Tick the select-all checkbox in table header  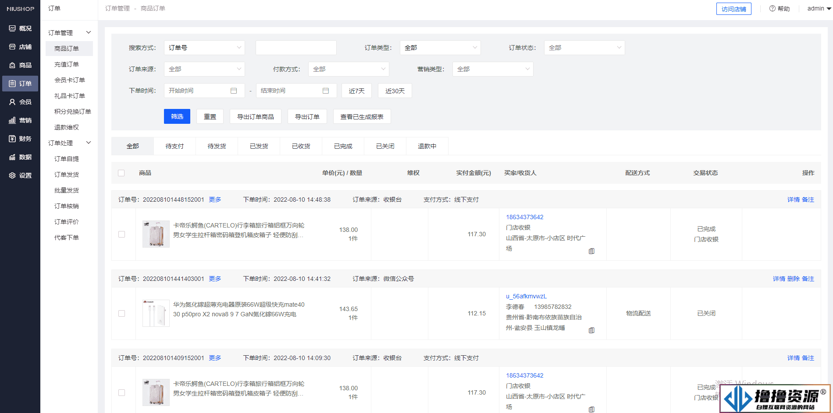coord(121,173)
